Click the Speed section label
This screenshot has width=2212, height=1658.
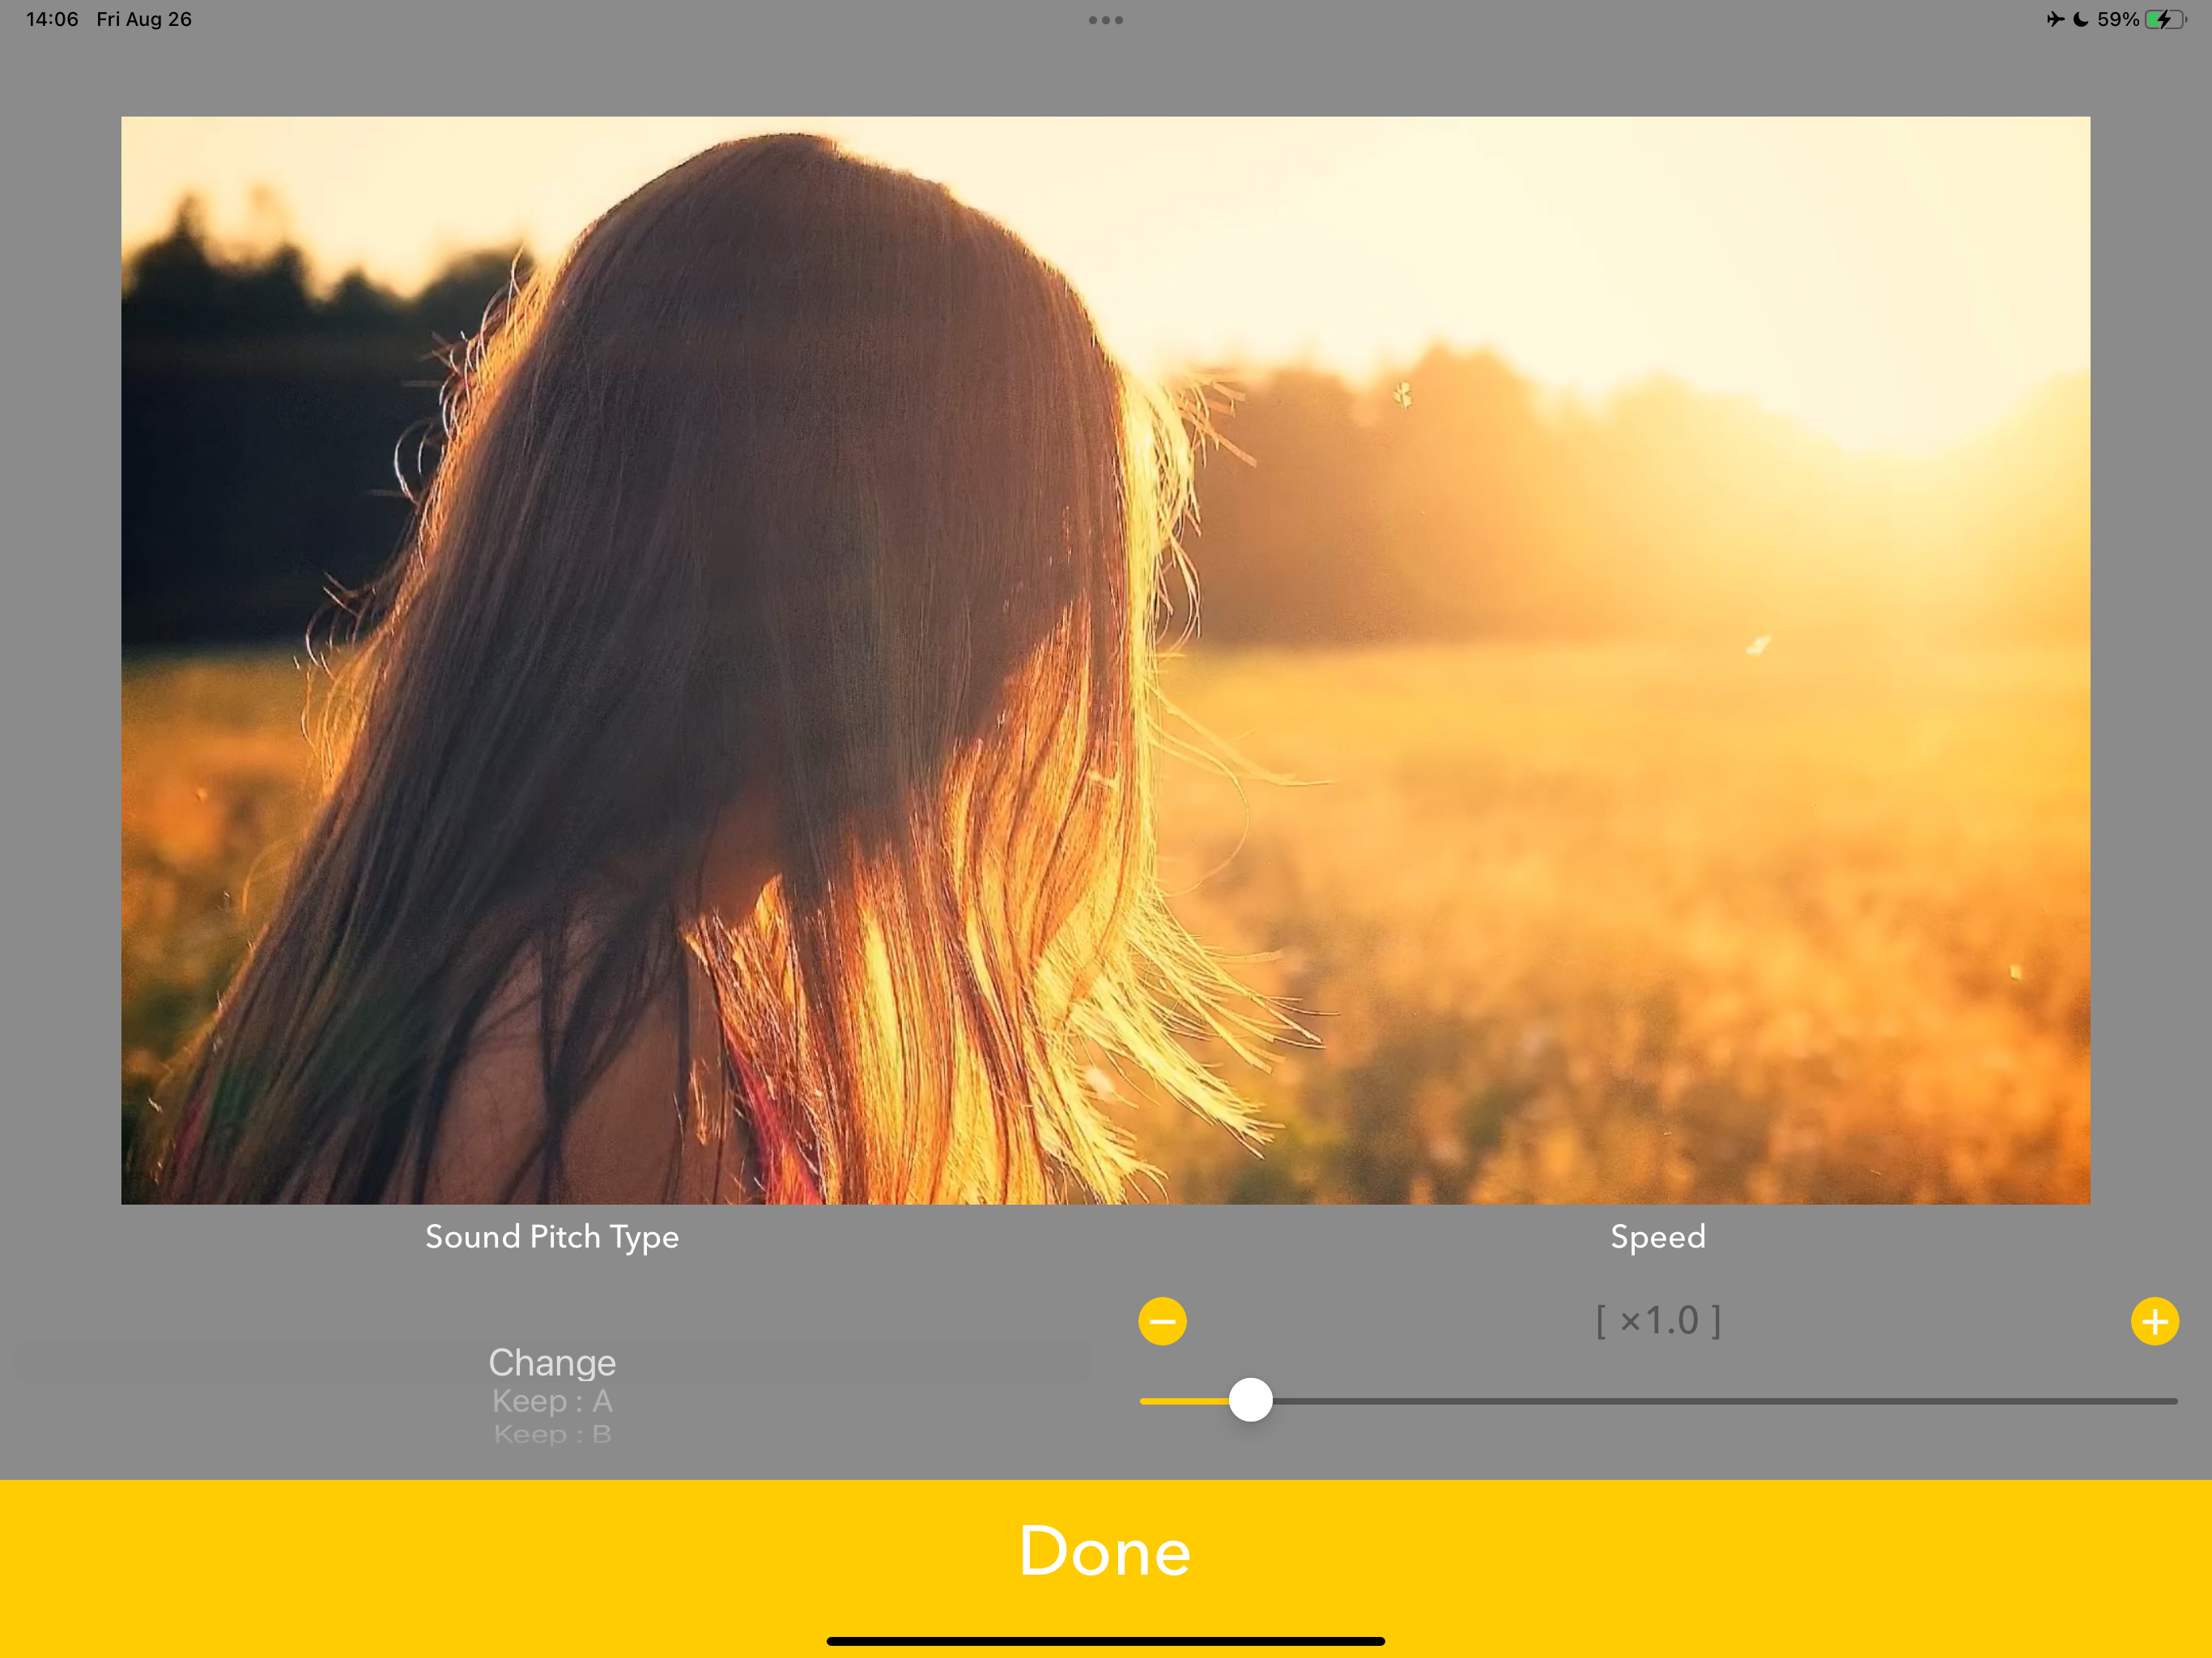click(1657, 1237)
